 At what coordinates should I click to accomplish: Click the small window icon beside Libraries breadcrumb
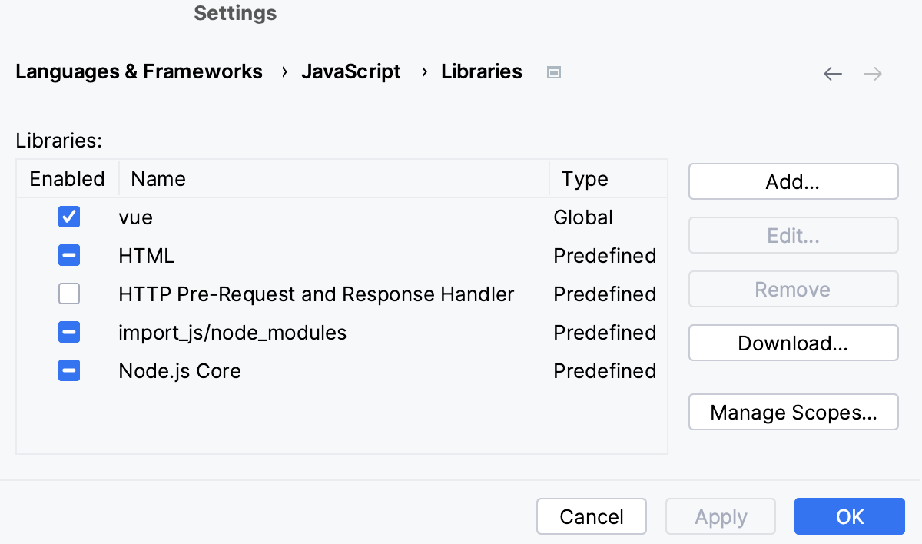[553, 71]
